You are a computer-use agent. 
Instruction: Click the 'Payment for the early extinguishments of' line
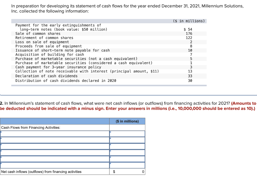coord(58,25)
